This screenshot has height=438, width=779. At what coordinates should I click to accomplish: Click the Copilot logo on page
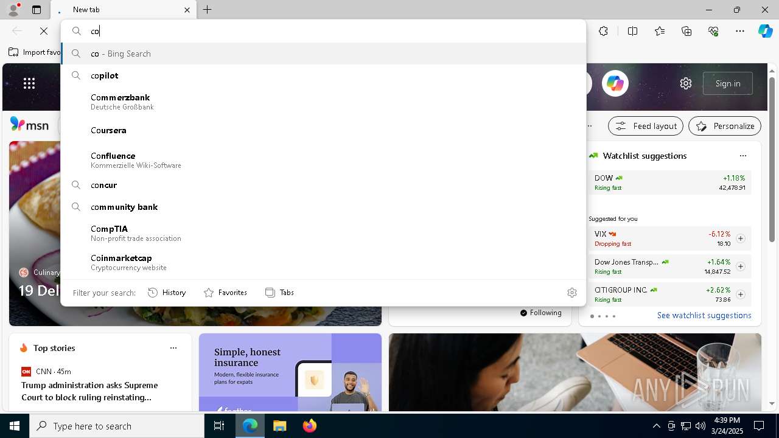tap(615, 83)
